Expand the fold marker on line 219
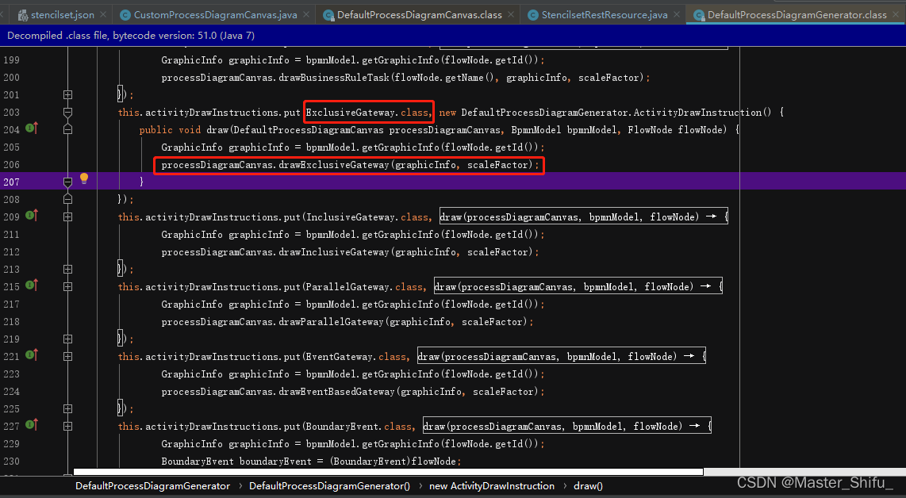The height and width of the screenshot is (498, 906). pos(67,339)
